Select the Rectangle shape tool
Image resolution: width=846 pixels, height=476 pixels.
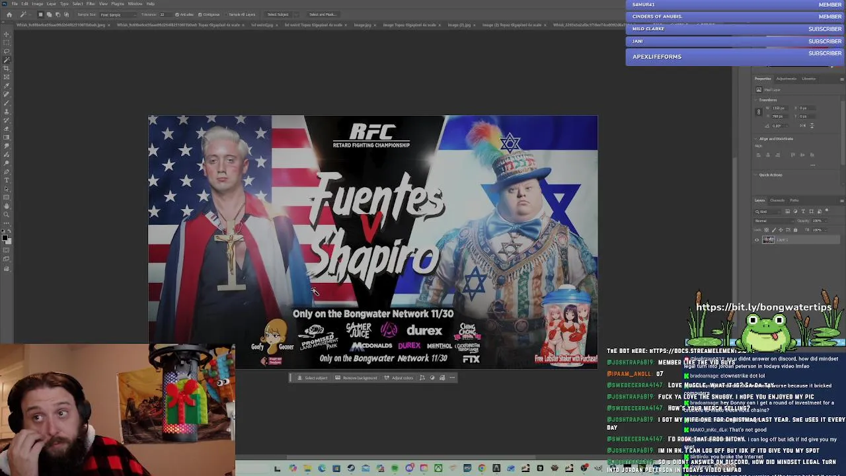[7, 197]
